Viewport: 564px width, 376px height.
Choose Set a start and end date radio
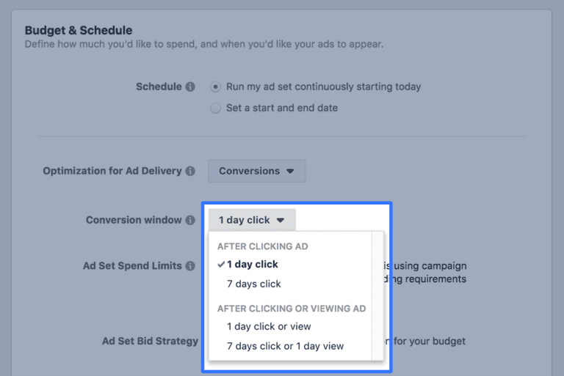coord(215,108)
